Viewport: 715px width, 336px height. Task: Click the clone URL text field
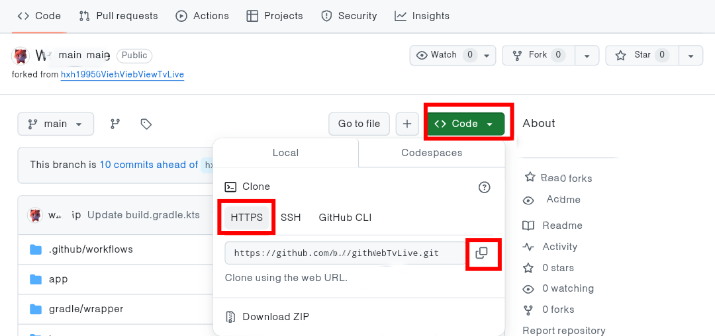(344, 253)
